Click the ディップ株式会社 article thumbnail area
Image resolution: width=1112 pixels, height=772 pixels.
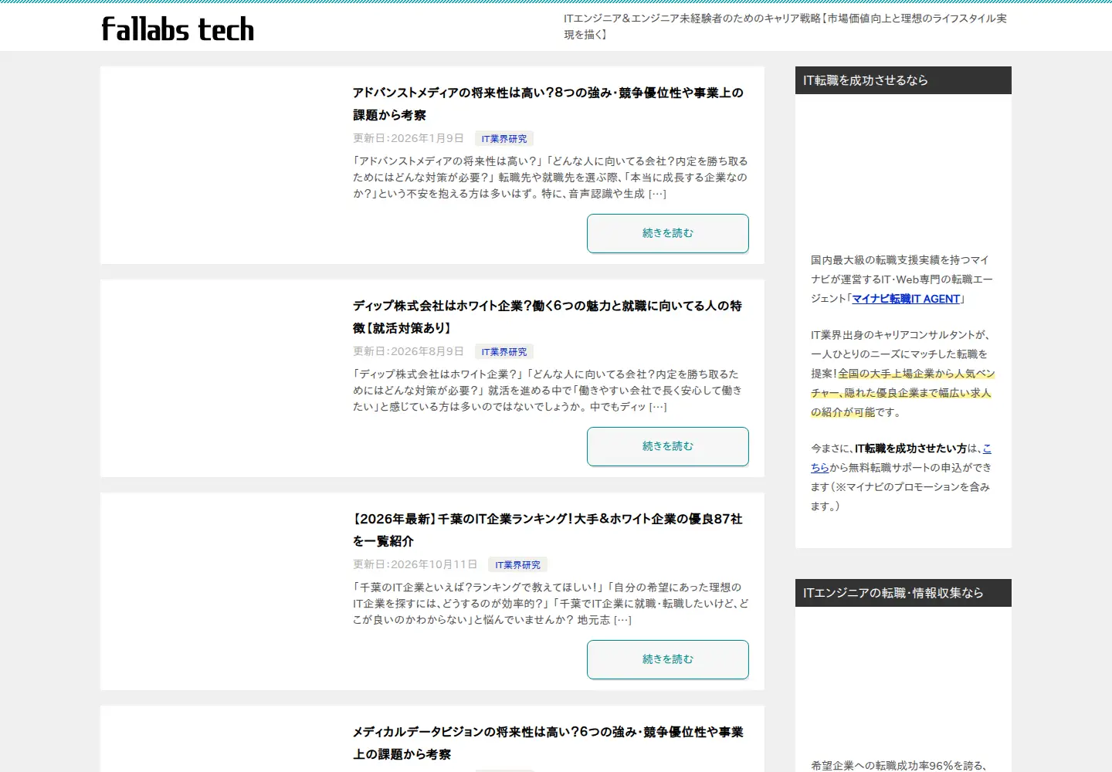(x=226, y=378)
